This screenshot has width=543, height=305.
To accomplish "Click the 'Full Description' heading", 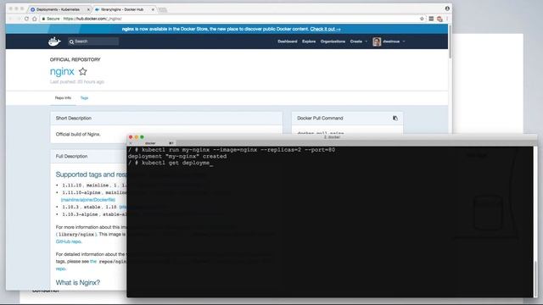I will [71, 156].
